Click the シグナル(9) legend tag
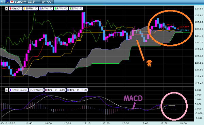 (x=36, y=90)
